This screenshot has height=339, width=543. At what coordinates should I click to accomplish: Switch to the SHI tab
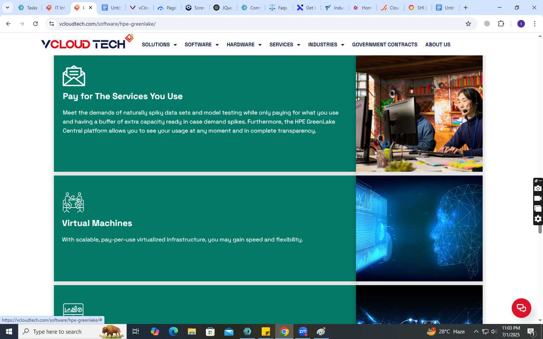click(x=419, y=8)
